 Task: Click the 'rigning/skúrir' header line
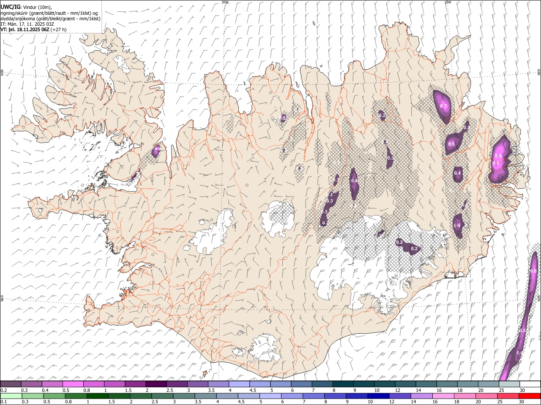click(50, 13)
